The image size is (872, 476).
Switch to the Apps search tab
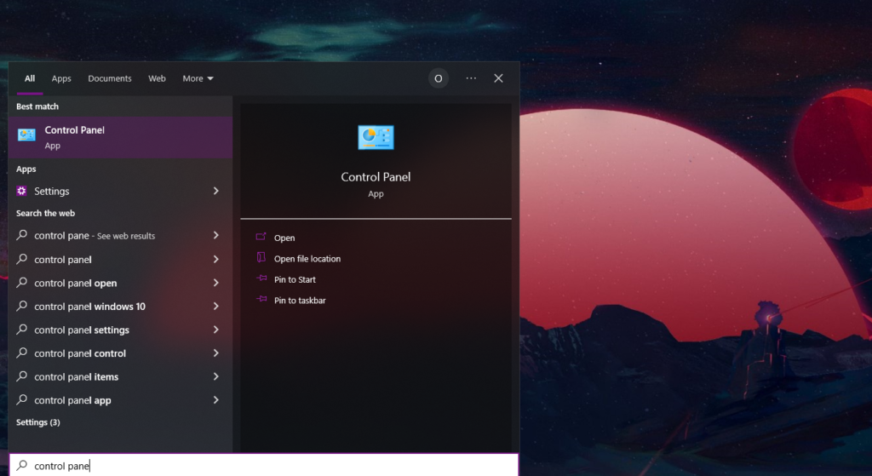click(x=61, y=78)
